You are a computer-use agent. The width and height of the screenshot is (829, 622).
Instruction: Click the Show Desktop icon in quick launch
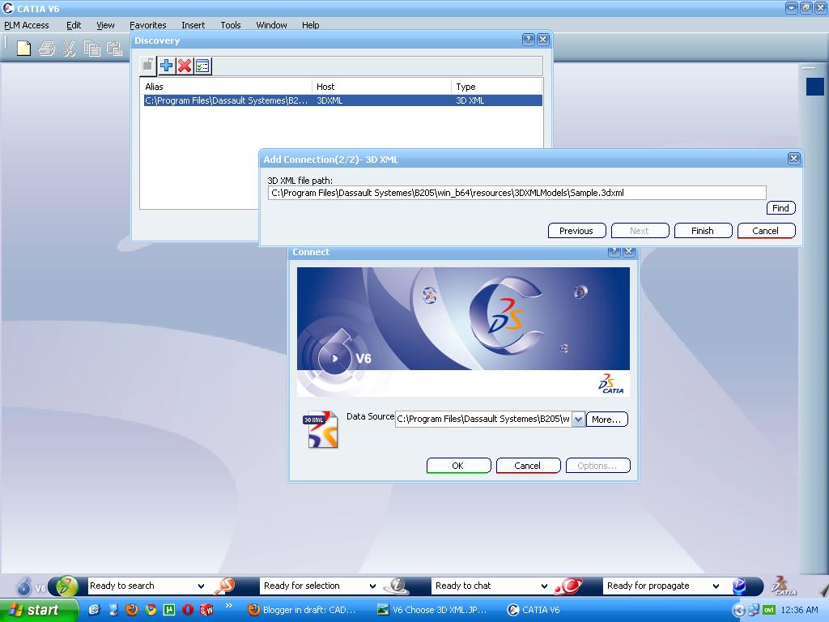(113, 610)
